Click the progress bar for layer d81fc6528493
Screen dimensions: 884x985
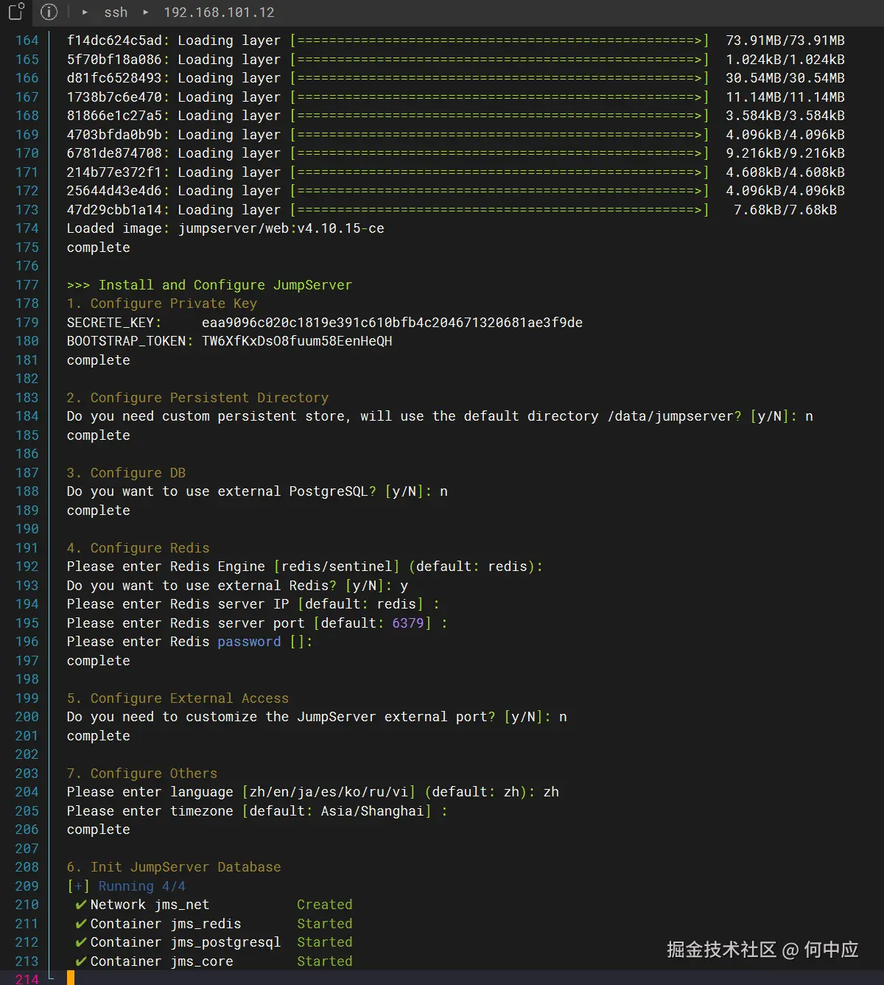tap(499, 78)
